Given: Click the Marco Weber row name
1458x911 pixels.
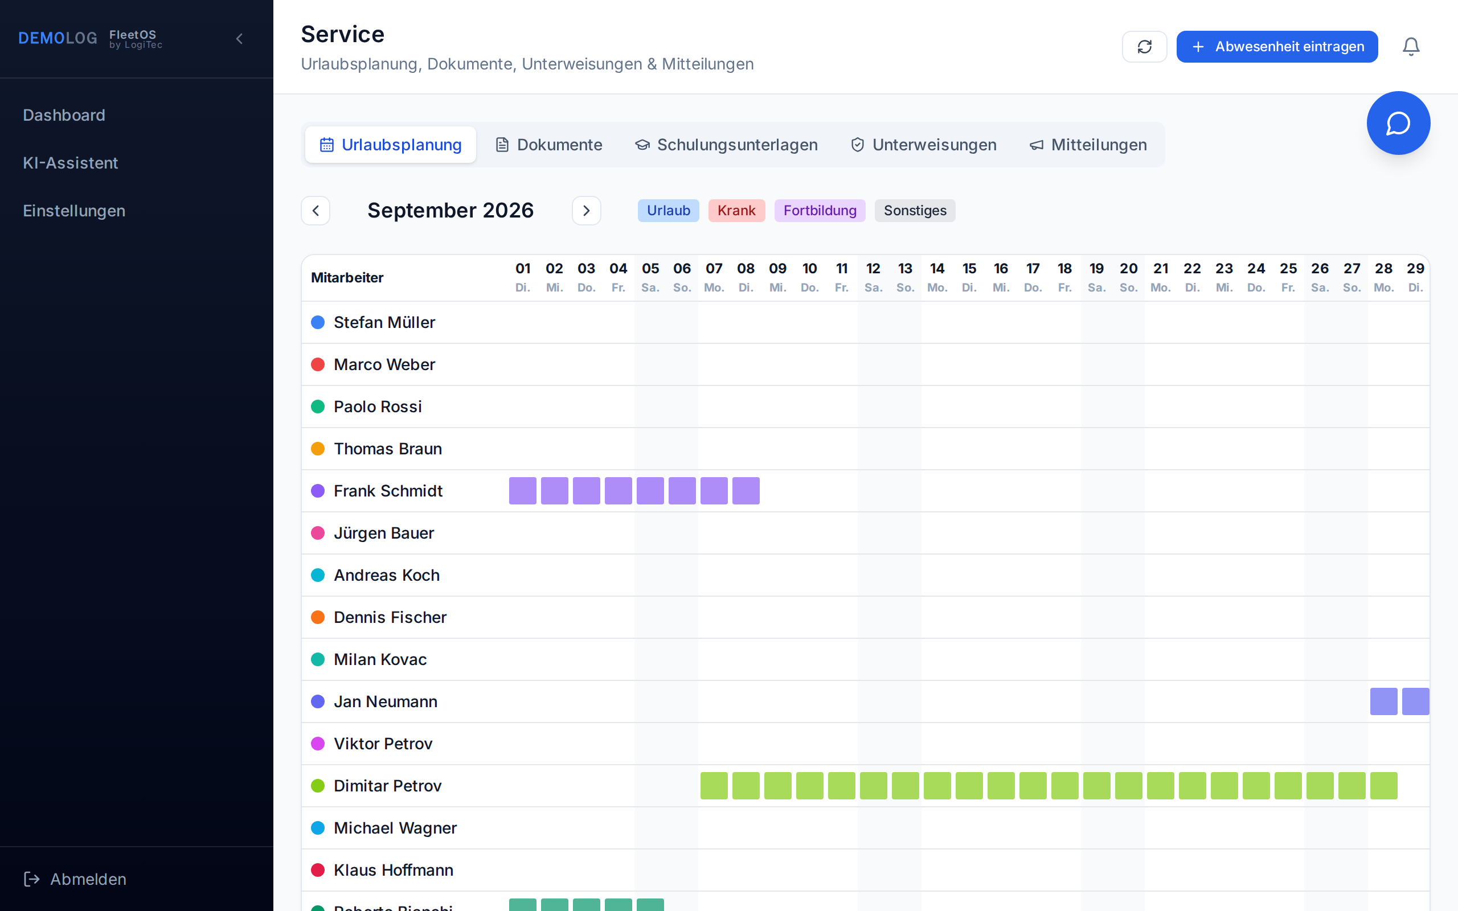Looking at the screenshot, I should tap(384, 364).
